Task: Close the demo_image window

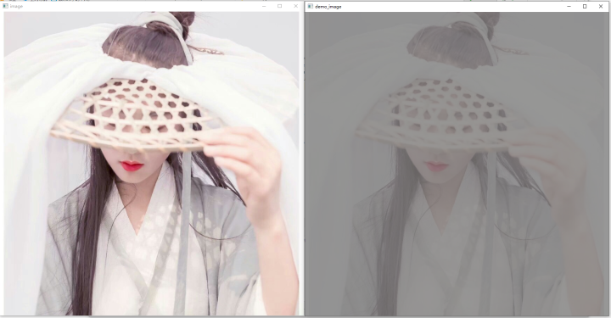Action: pyautogui.click(x=601, y=6)
